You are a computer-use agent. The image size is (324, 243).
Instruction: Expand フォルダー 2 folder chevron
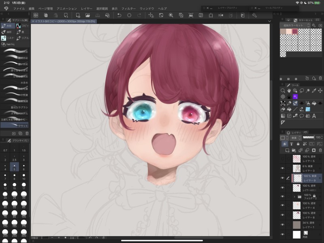pyautogui.click(x=294, y=197)
